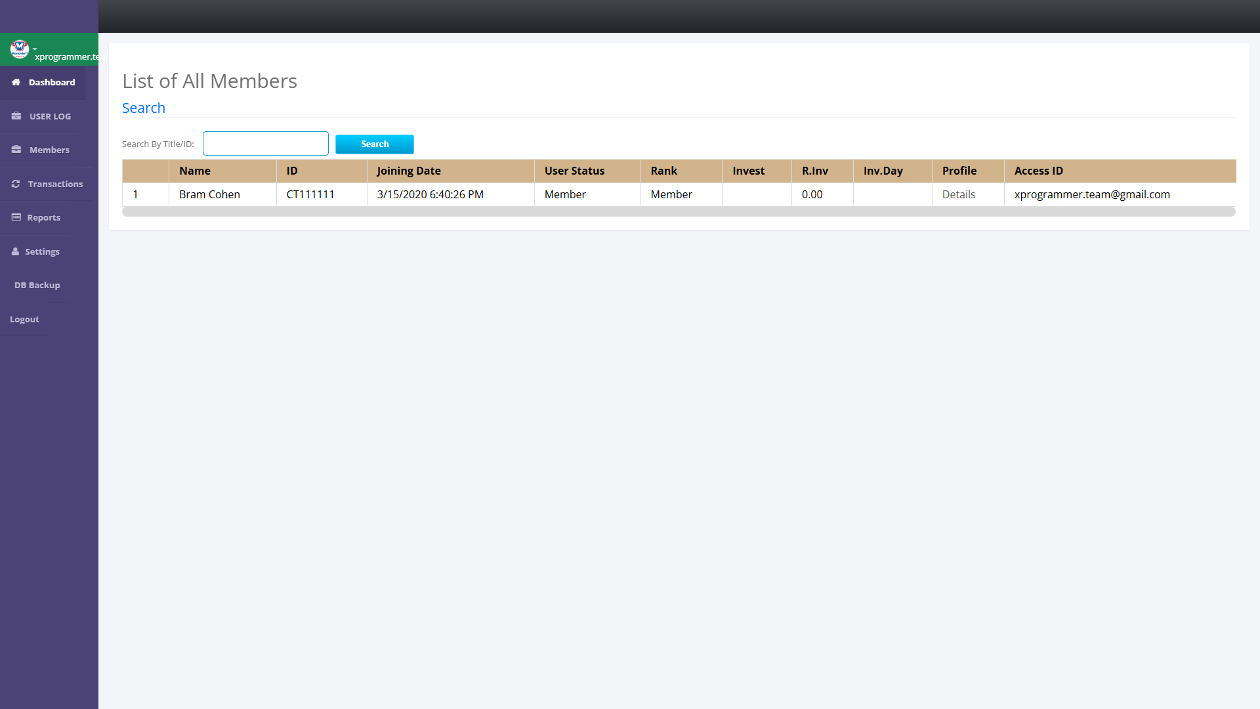
Task: Open Details link for Bram Cohen
Action: point(958,194)
